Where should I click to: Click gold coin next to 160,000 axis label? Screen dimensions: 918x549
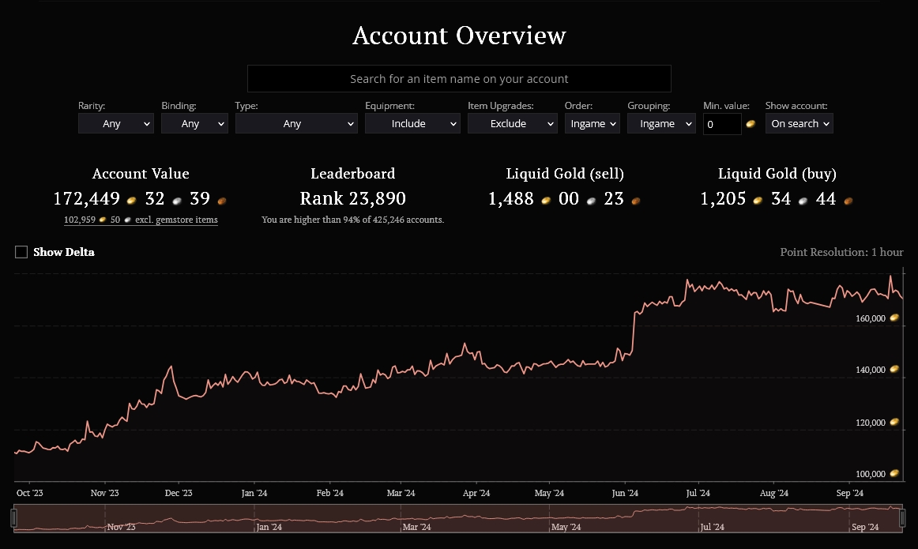click(x=894, y=318)
